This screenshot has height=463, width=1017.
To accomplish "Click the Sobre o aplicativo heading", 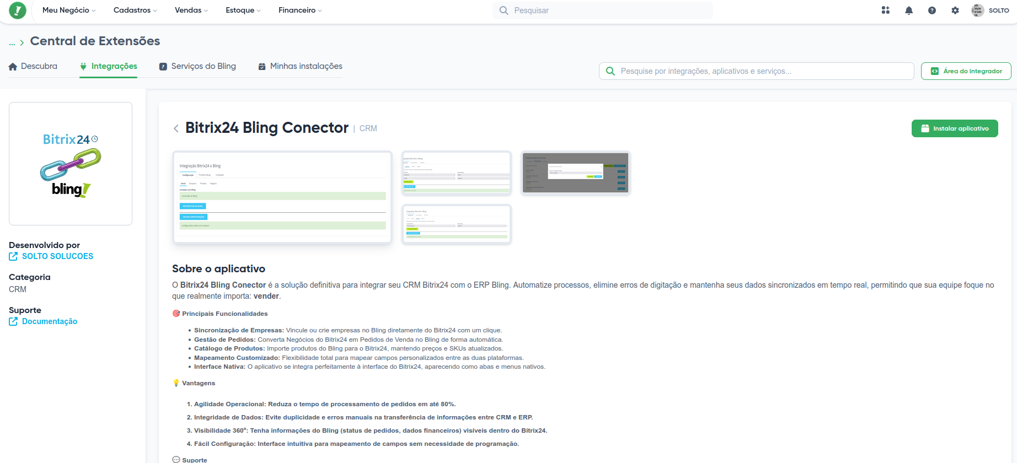I will (x=218, y=269).
